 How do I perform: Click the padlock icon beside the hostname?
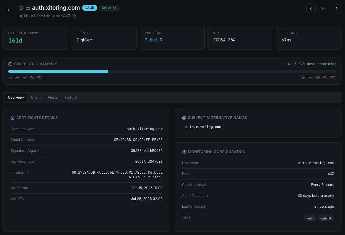point(28,8)
